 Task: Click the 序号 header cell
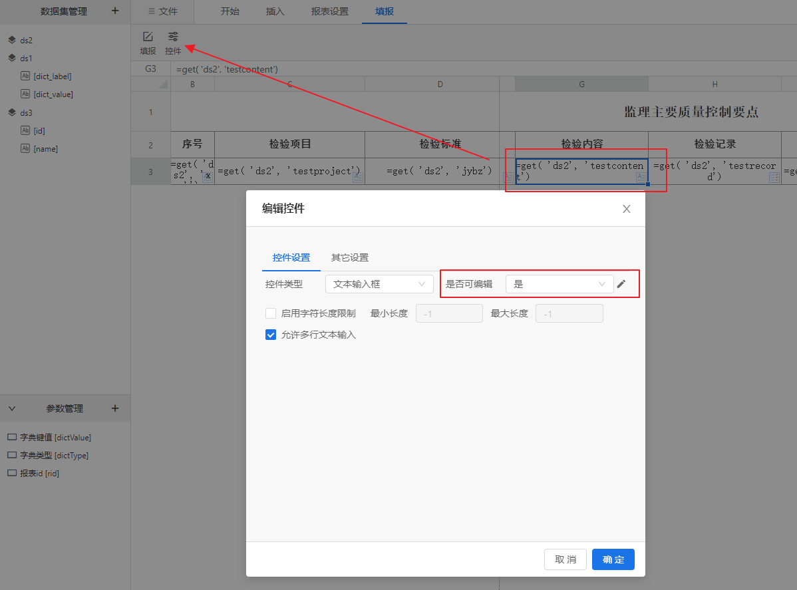(193, 144)
